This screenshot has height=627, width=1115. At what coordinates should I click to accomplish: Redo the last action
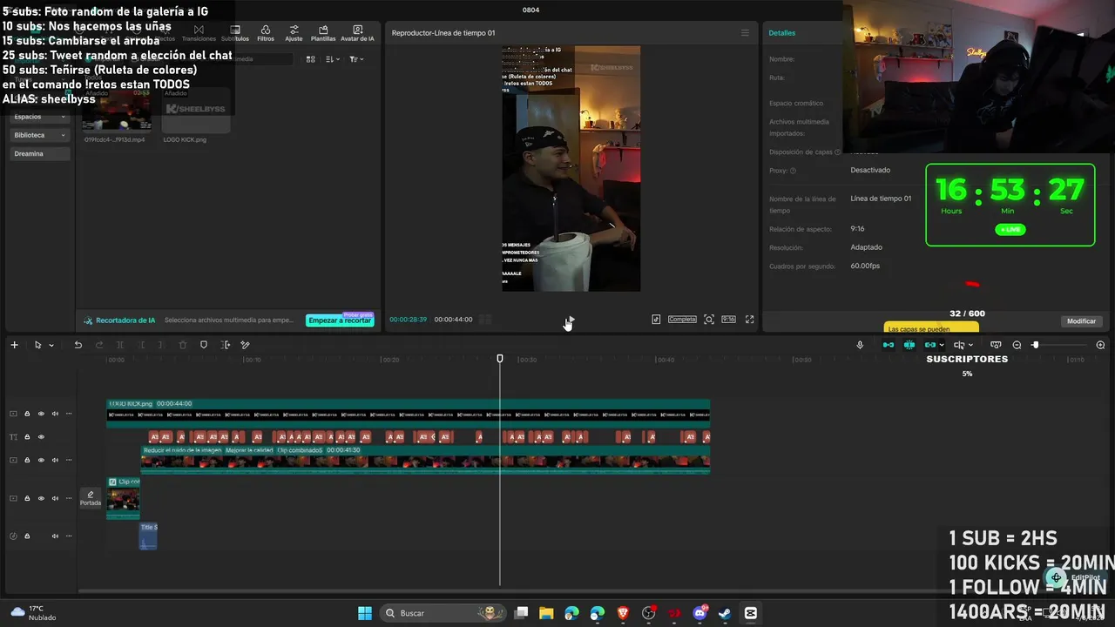(x=98, y=345)
